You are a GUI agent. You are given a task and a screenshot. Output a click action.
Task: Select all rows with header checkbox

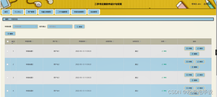(x=8, y=41)
